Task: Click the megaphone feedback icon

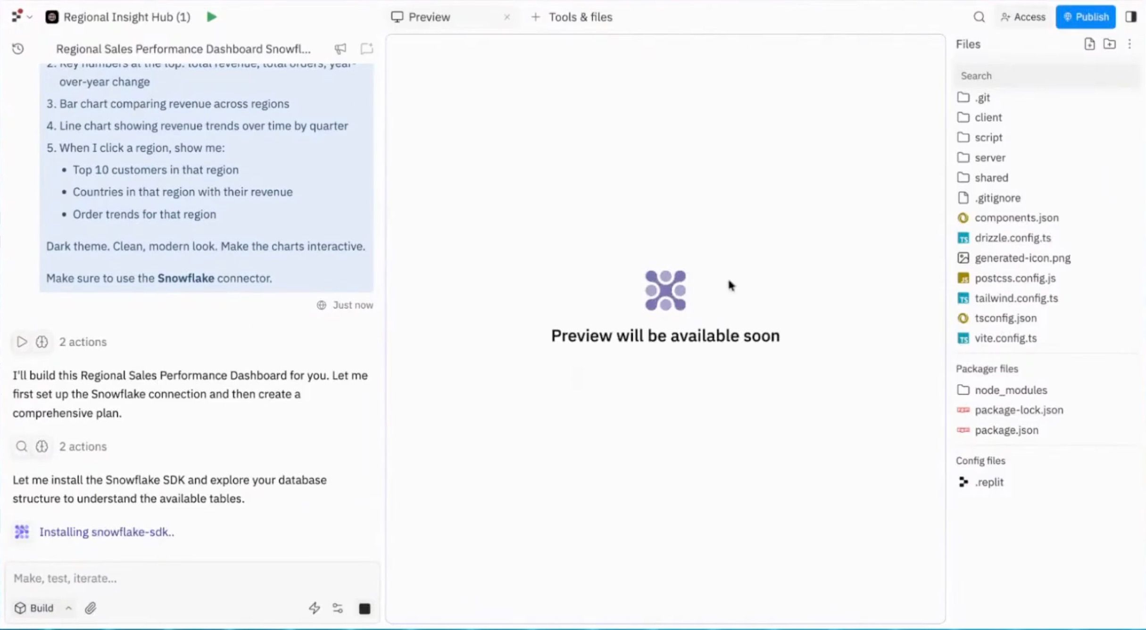Action: pyautogui.click(x=340, y=49)
